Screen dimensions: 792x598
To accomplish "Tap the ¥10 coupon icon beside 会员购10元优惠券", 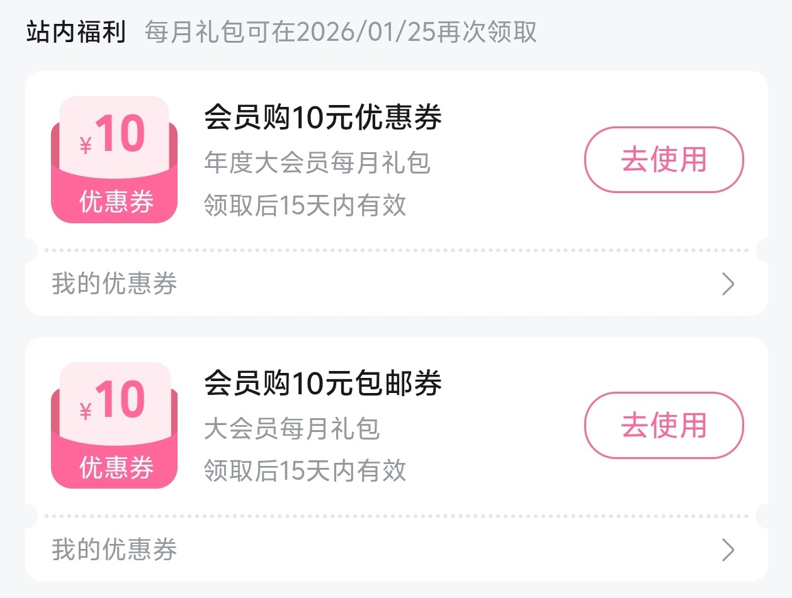I will pyautogui.click(x=114, y=160).
